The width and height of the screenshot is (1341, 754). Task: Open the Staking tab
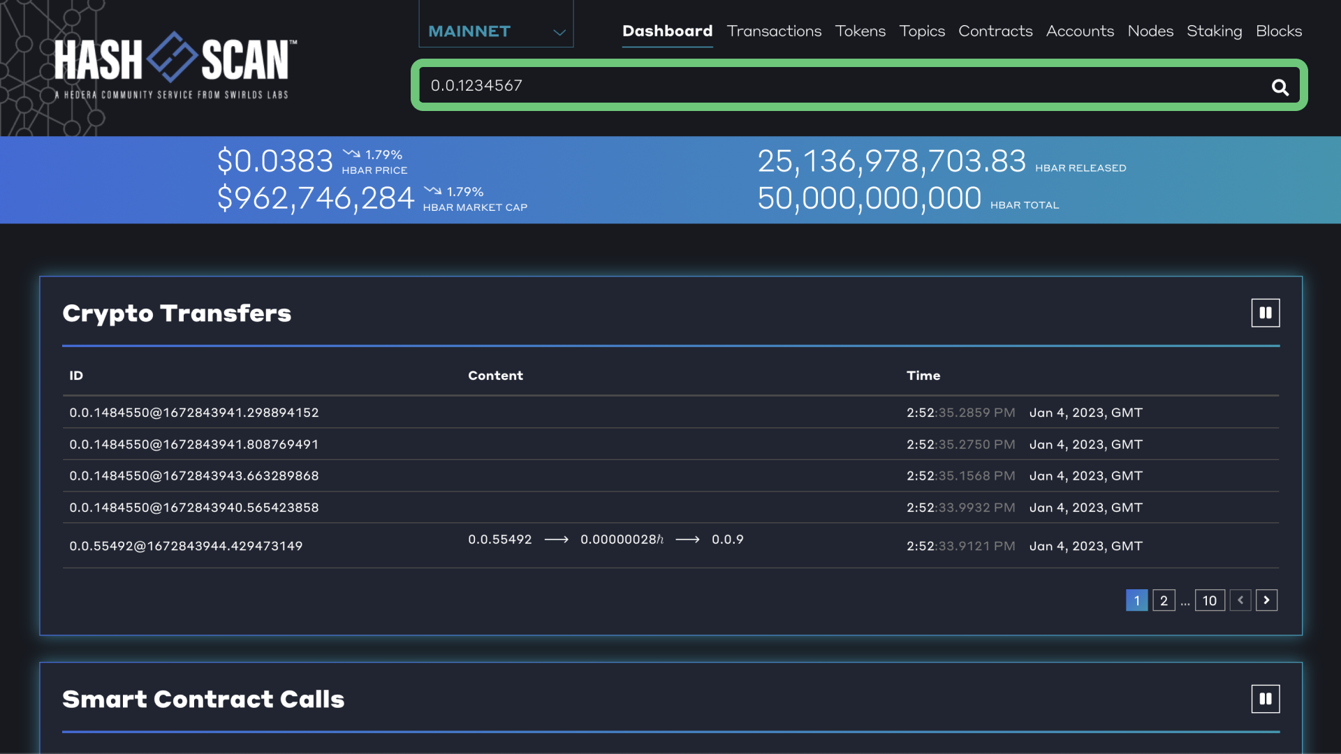coord(1214,31)
